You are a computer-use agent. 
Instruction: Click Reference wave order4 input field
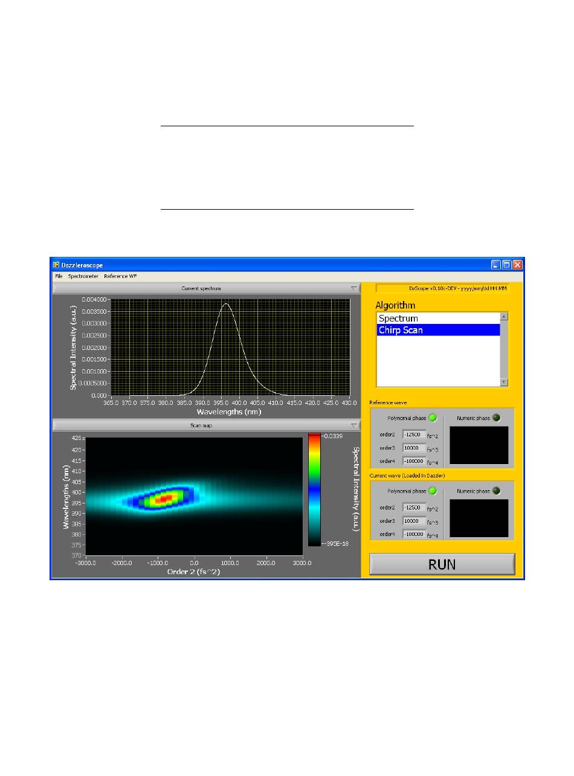point(414,461)
